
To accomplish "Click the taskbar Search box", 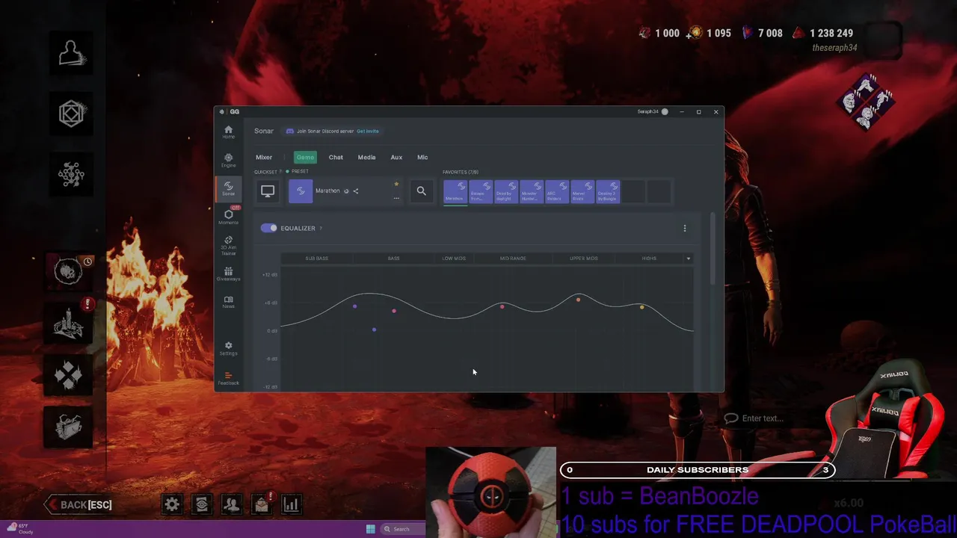I will point(402,529).
